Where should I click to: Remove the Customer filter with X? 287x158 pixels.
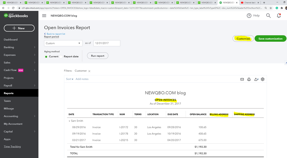(x=89, y=71)
